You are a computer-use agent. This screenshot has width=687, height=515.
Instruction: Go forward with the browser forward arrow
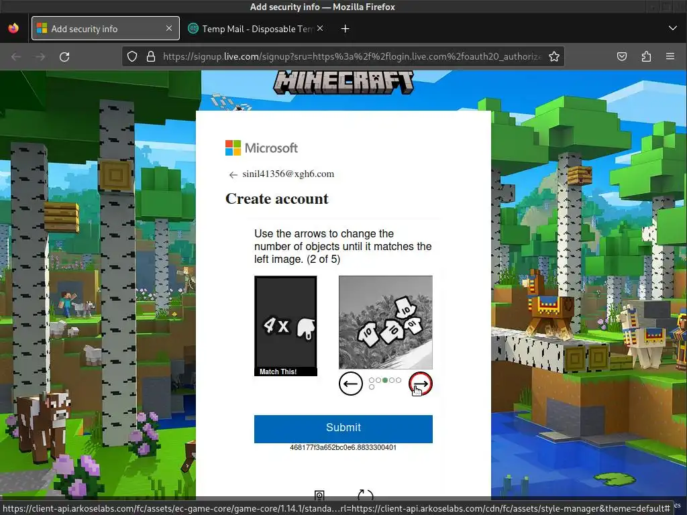[40, 56]
